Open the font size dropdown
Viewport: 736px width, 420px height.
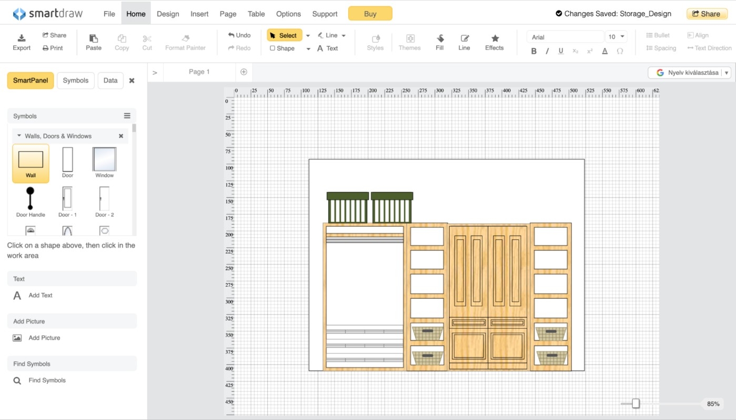click(617, 37)
